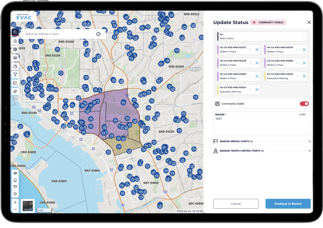Zoom in the map with plus button
The height and width of the screenshot is (228, 323).
[x=15, y=202]
